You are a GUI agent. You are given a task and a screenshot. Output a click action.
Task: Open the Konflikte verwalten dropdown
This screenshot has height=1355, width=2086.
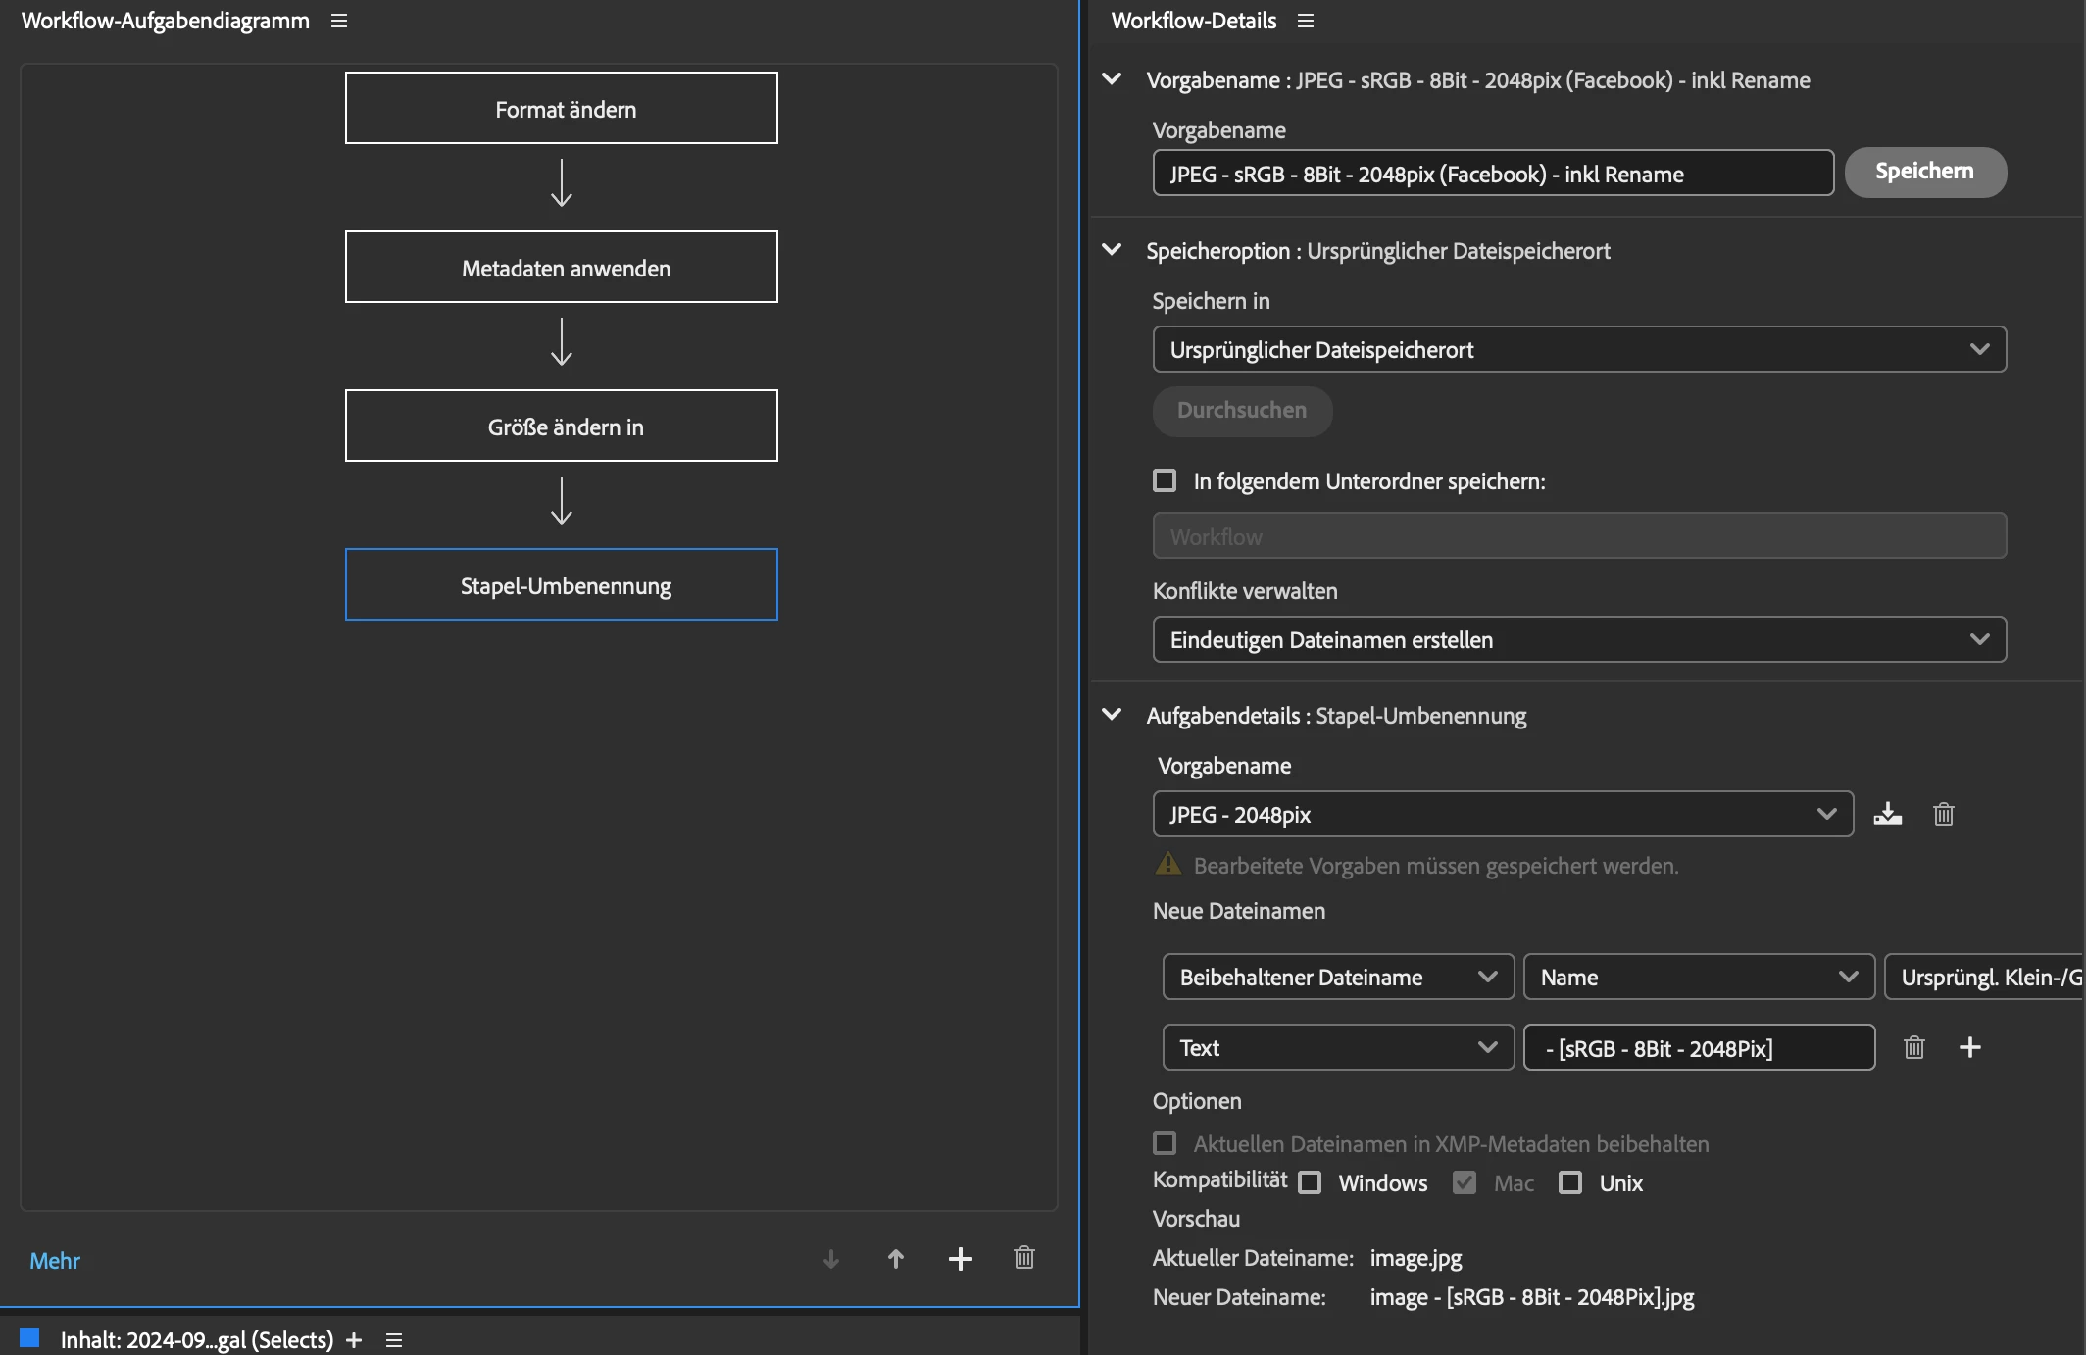pos(1578,639)
